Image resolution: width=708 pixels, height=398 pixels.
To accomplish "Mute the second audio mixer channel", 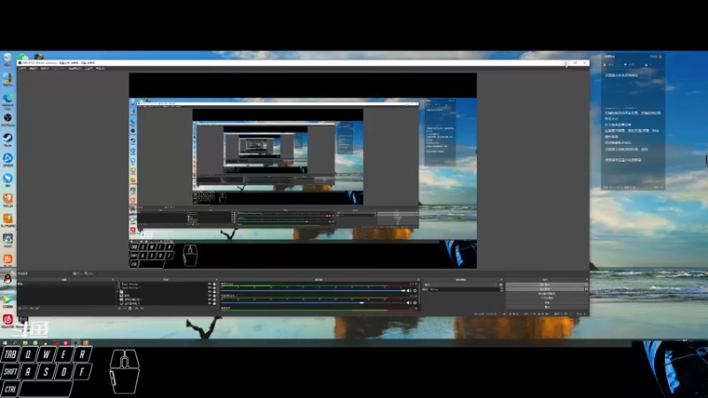I will (408, 302).
